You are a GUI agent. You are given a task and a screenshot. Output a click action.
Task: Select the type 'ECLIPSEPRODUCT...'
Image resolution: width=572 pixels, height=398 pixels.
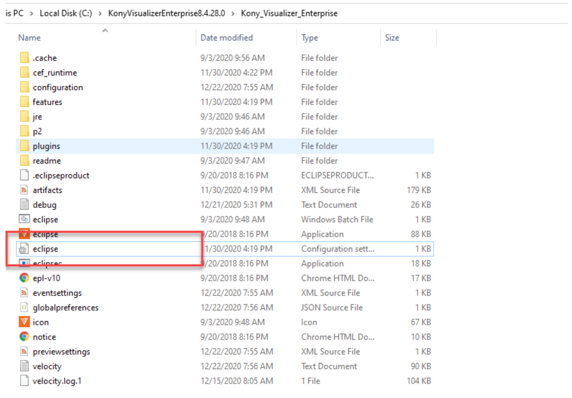coord(337,175)
